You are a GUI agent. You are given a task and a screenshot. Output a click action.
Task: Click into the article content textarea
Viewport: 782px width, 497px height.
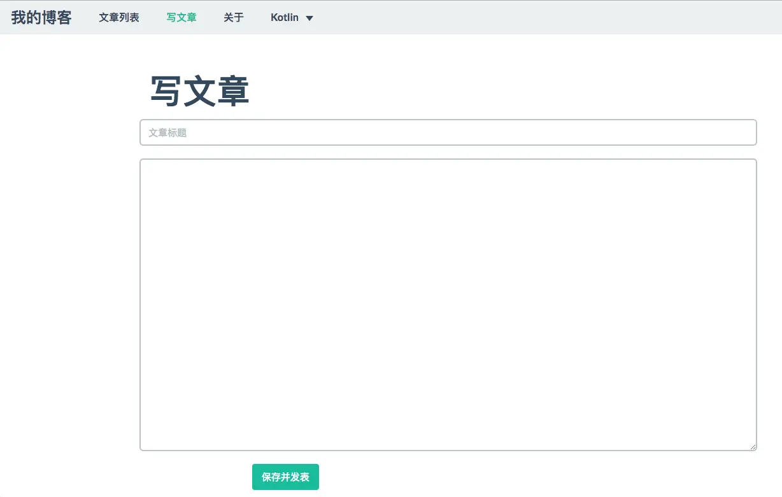[x=448, y=305]
